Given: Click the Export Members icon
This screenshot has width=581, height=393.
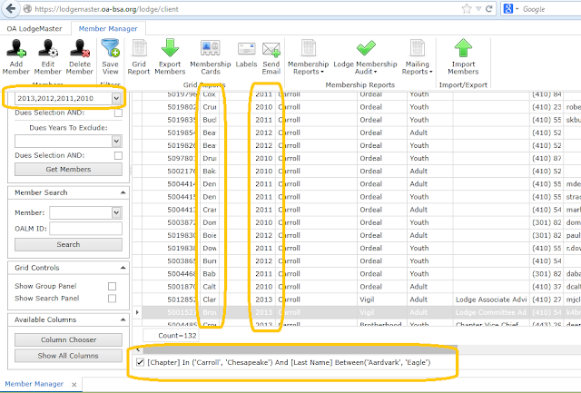Looking at the screenshot, I should (171, 49).
